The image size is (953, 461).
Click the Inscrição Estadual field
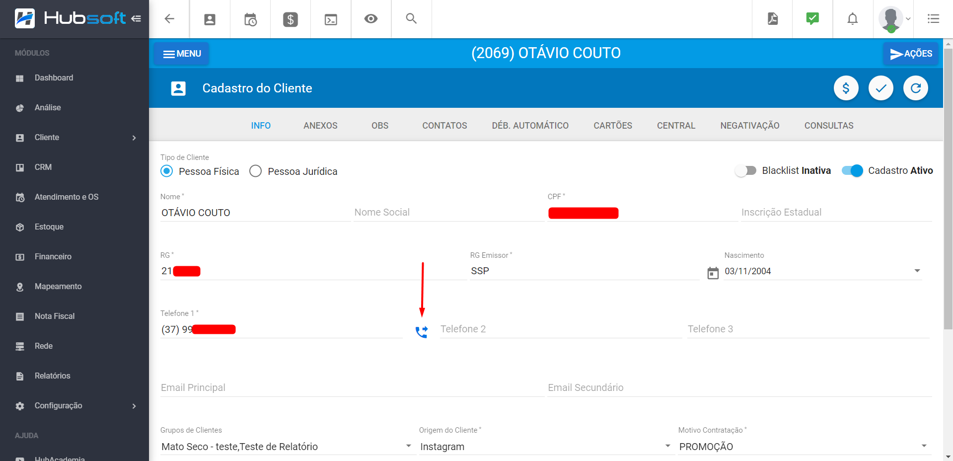(x=836, y=213)
